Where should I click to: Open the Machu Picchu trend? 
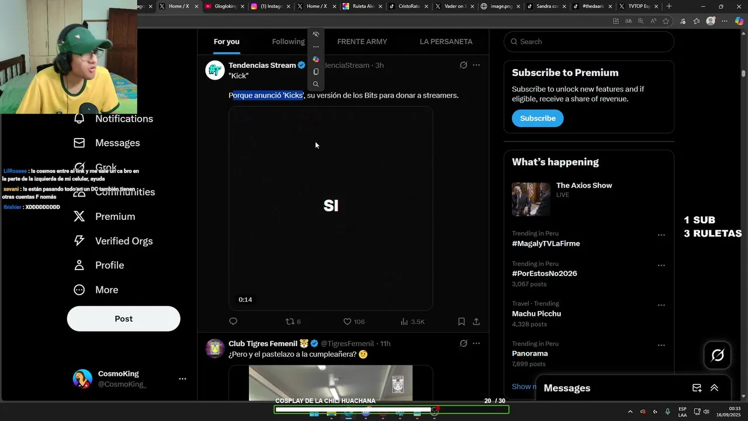point(536,314)
